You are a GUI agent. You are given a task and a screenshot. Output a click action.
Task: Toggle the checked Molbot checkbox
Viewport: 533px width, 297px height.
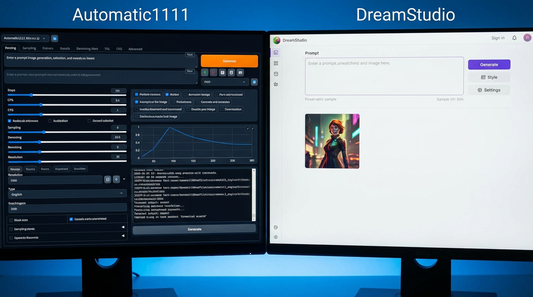(167, 94)
